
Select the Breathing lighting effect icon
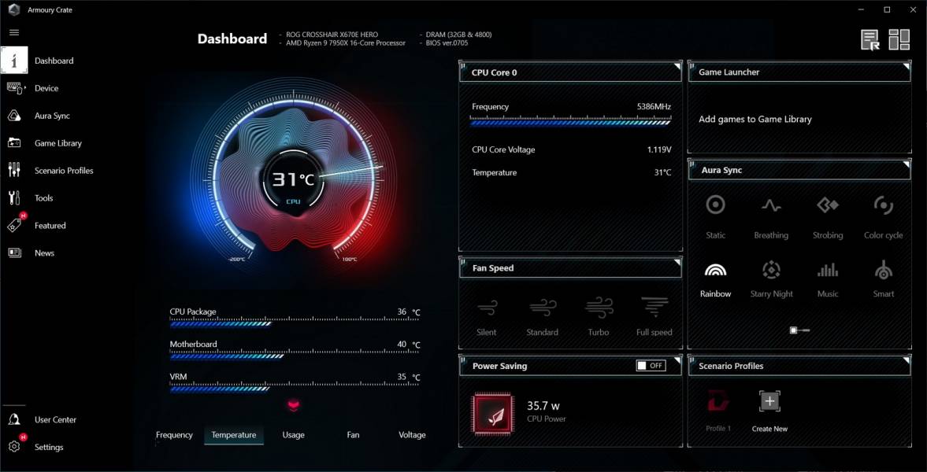771,205
